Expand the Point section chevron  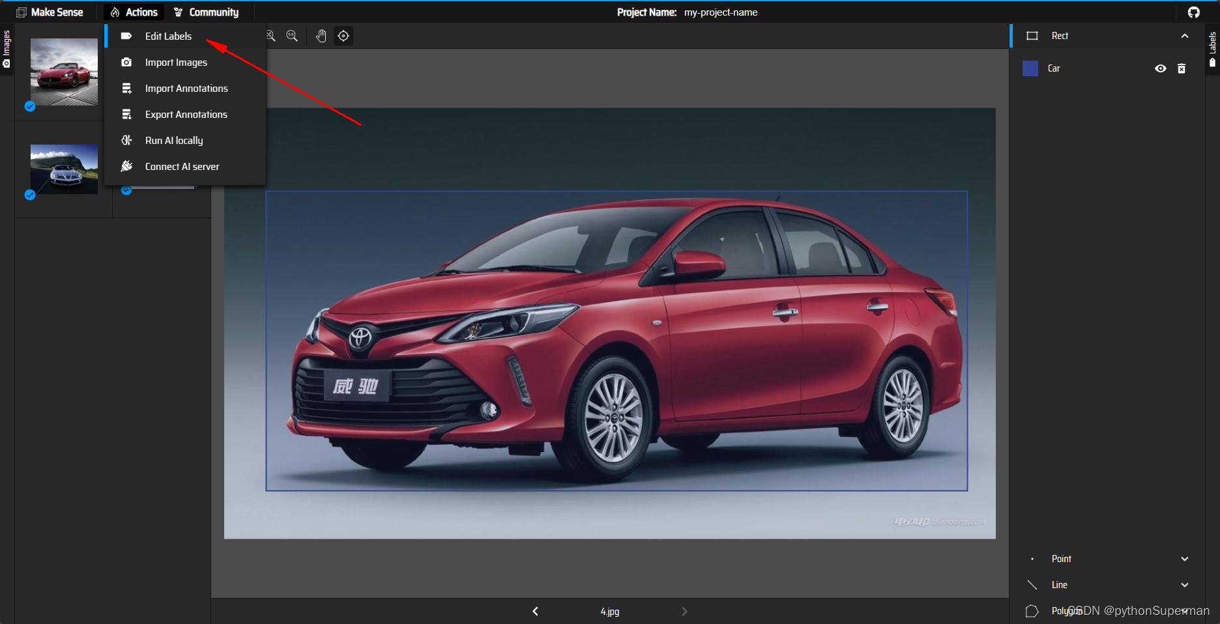point(1185,559)
